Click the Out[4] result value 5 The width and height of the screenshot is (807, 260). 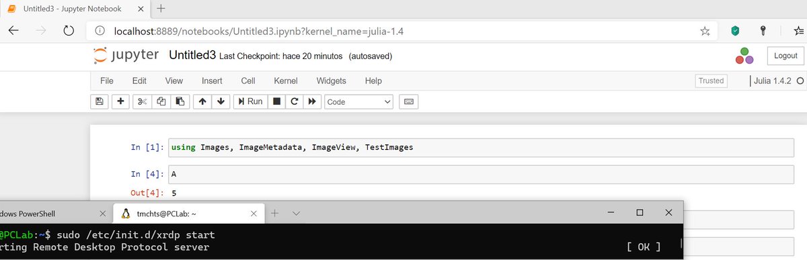click(x=174, y=193)
